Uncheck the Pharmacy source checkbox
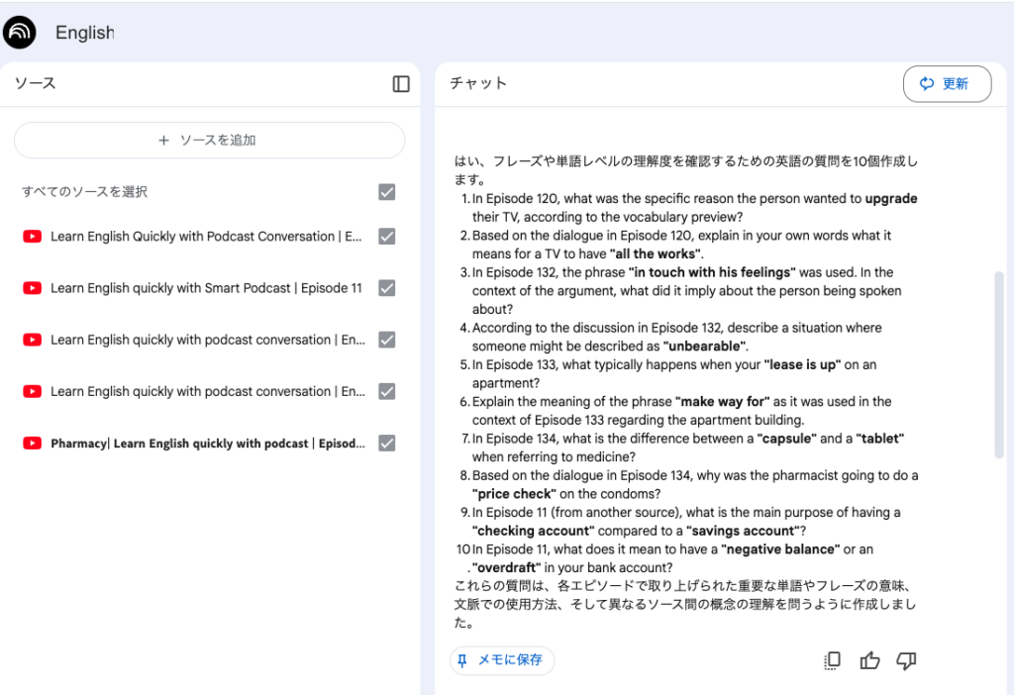1014x695 pixels. (x=387, y=444)
